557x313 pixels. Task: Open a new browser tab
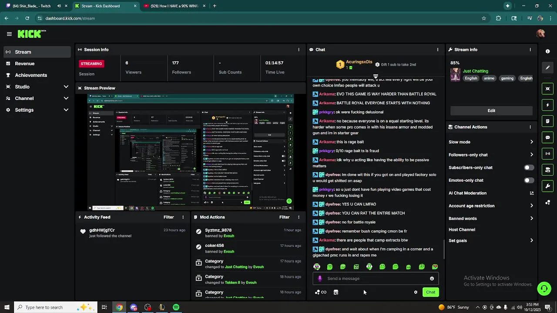(215, 6)
